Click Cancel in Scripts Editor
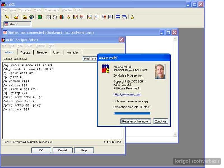 [x=62, y=150]
